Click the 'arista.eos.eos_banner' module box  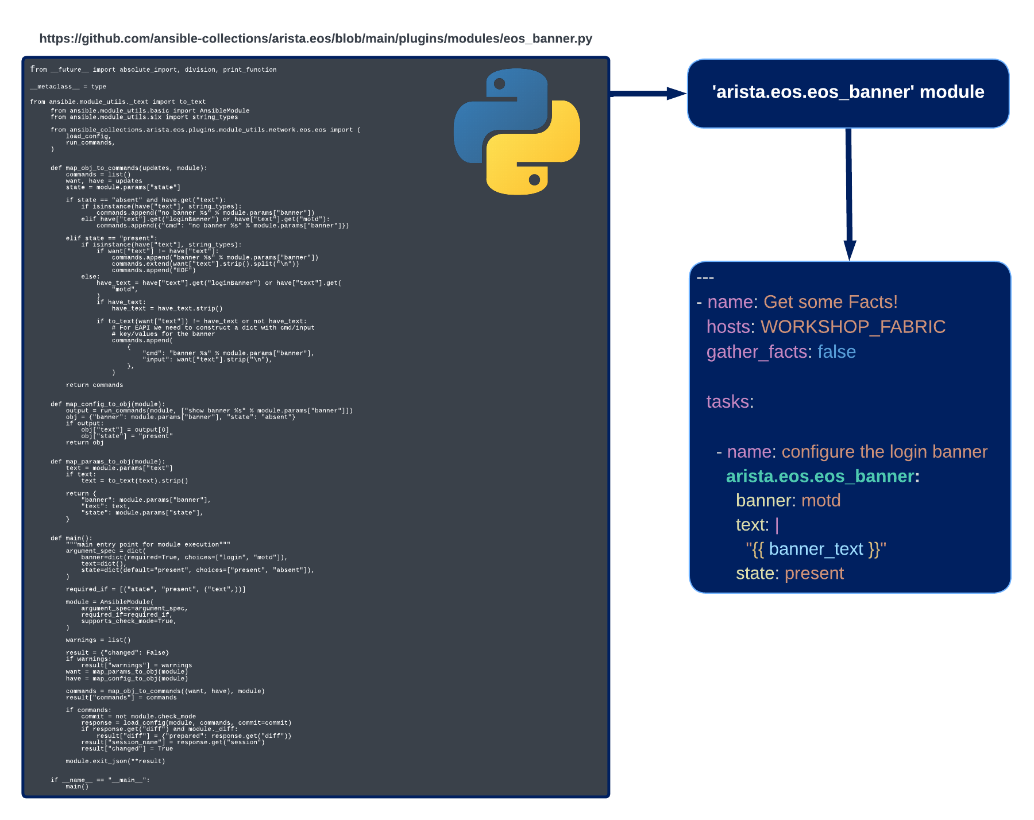(848, 92)
